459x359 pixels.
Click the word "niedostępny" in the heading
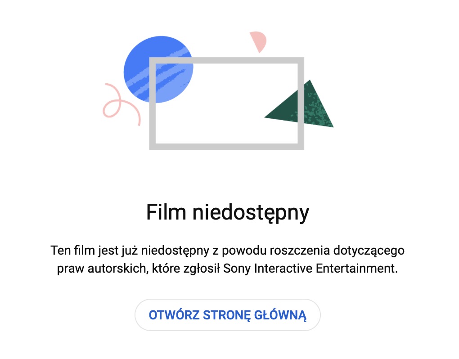(x=251, y=213)
